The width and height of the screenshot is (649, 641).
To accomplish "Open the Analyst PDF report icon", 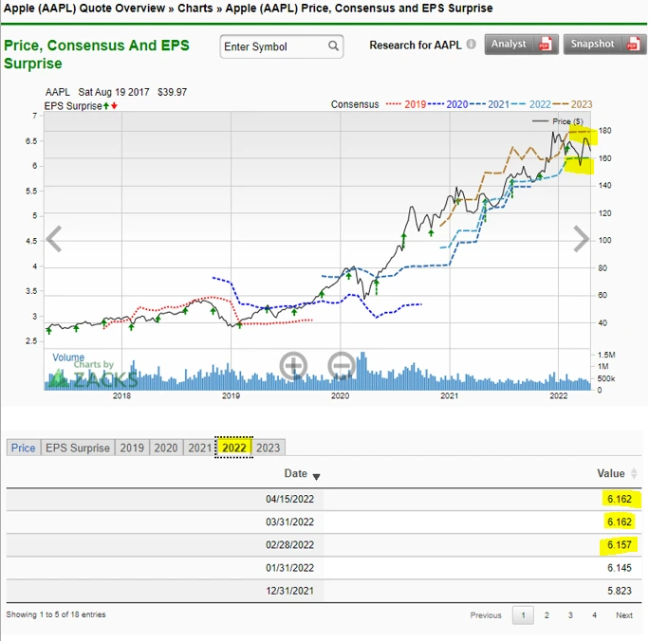I will pos(546,45).
